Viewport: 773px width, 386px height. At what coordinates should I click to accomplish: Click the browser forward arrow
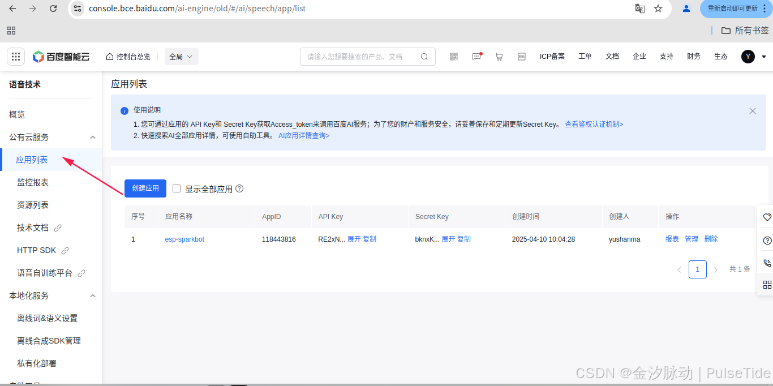coord(33,8)
